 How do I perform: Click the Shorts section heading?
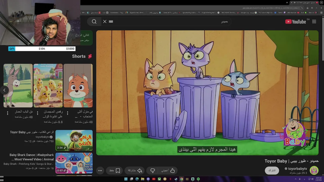pos(82,56)
